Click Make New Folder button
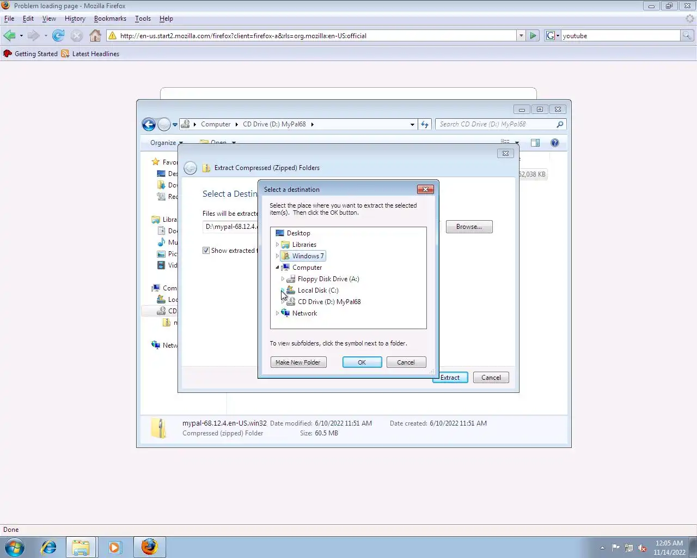The height and width of the screenshot is (558, 697). [x=298, y=362]
